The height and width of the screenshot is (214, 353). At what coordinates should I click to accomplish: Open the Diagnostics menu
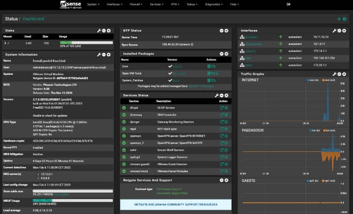214,4
